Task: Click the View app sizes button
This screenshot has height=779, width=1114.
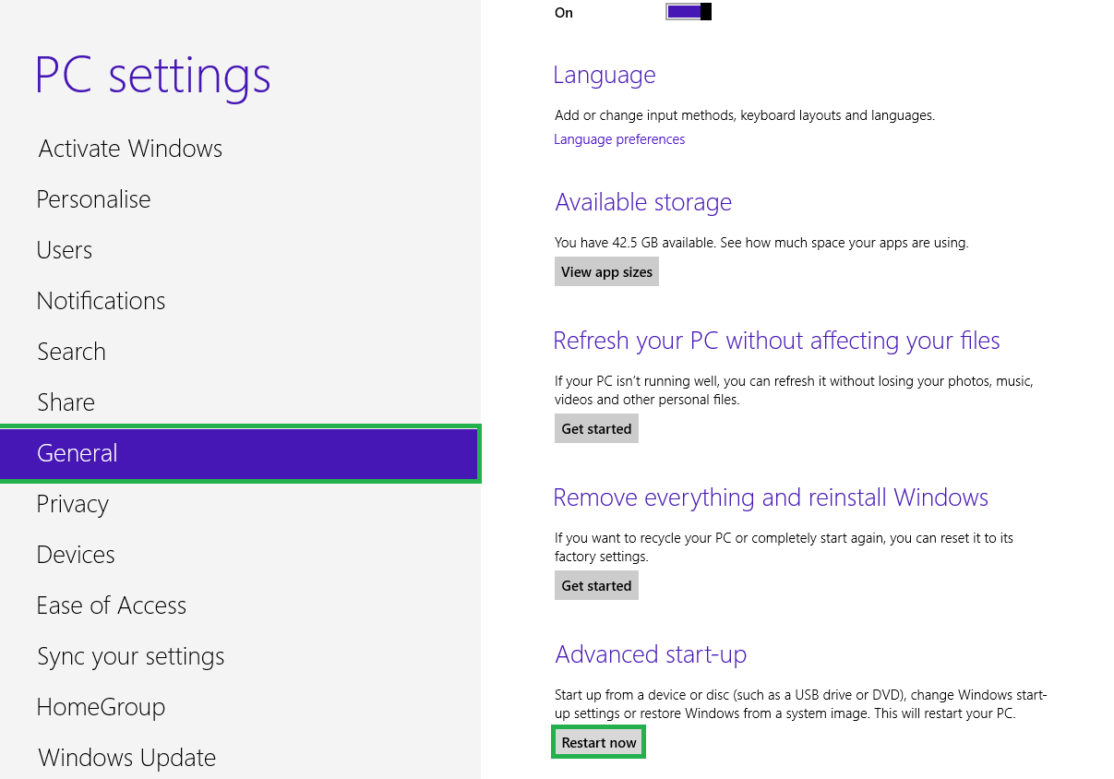Action: tap(606, 272)
